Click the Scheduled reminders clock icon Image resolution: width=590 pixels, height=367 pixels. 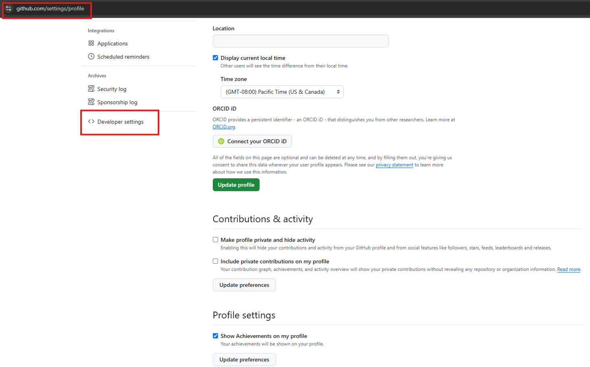click(91, 56)
